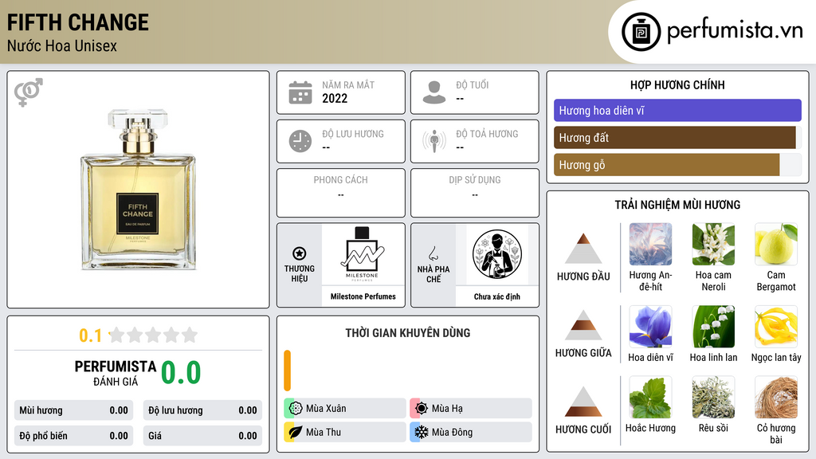Select the Hoa diên vĩ note image
The image size is (816, 459).
click(650, 326)
